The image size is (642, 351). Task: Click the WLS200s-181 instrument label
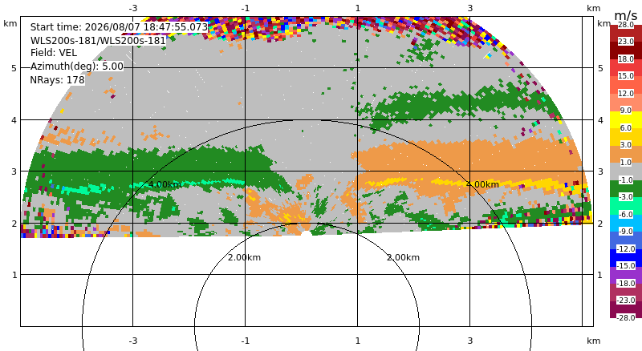coord(98,41)
